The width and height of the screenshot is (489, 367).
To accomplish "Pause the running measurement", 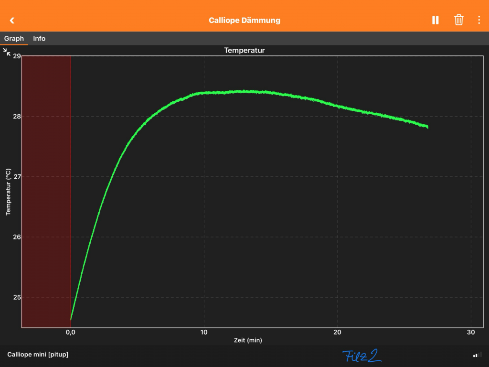I will pos(435,20).
